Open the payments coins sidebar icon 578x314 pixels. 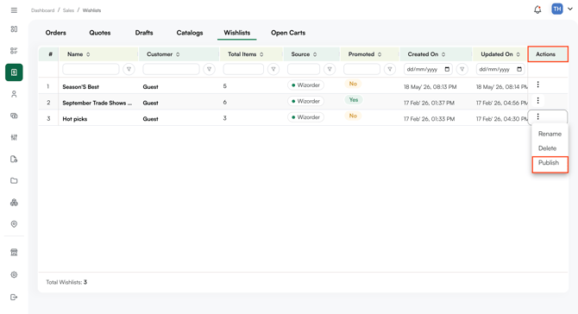[x=14, y=116]
